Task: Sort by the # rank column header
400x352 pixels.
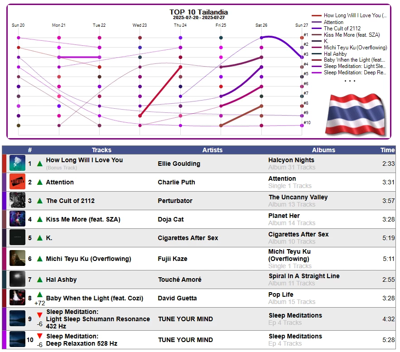Action: point(30,150)
